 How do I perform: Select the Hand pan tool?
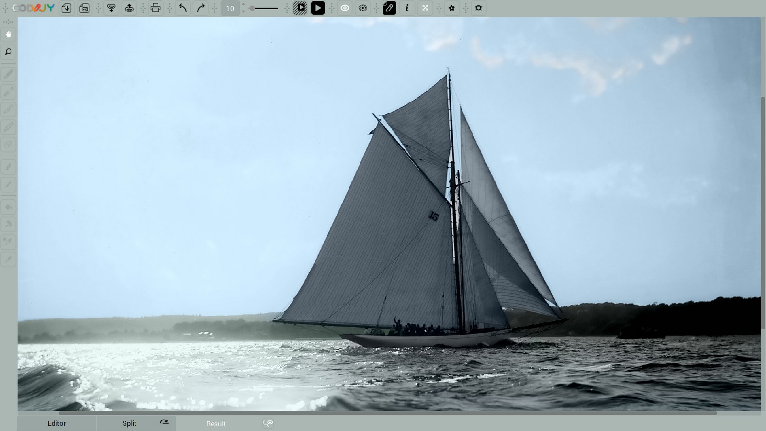[x=8, y=34]
